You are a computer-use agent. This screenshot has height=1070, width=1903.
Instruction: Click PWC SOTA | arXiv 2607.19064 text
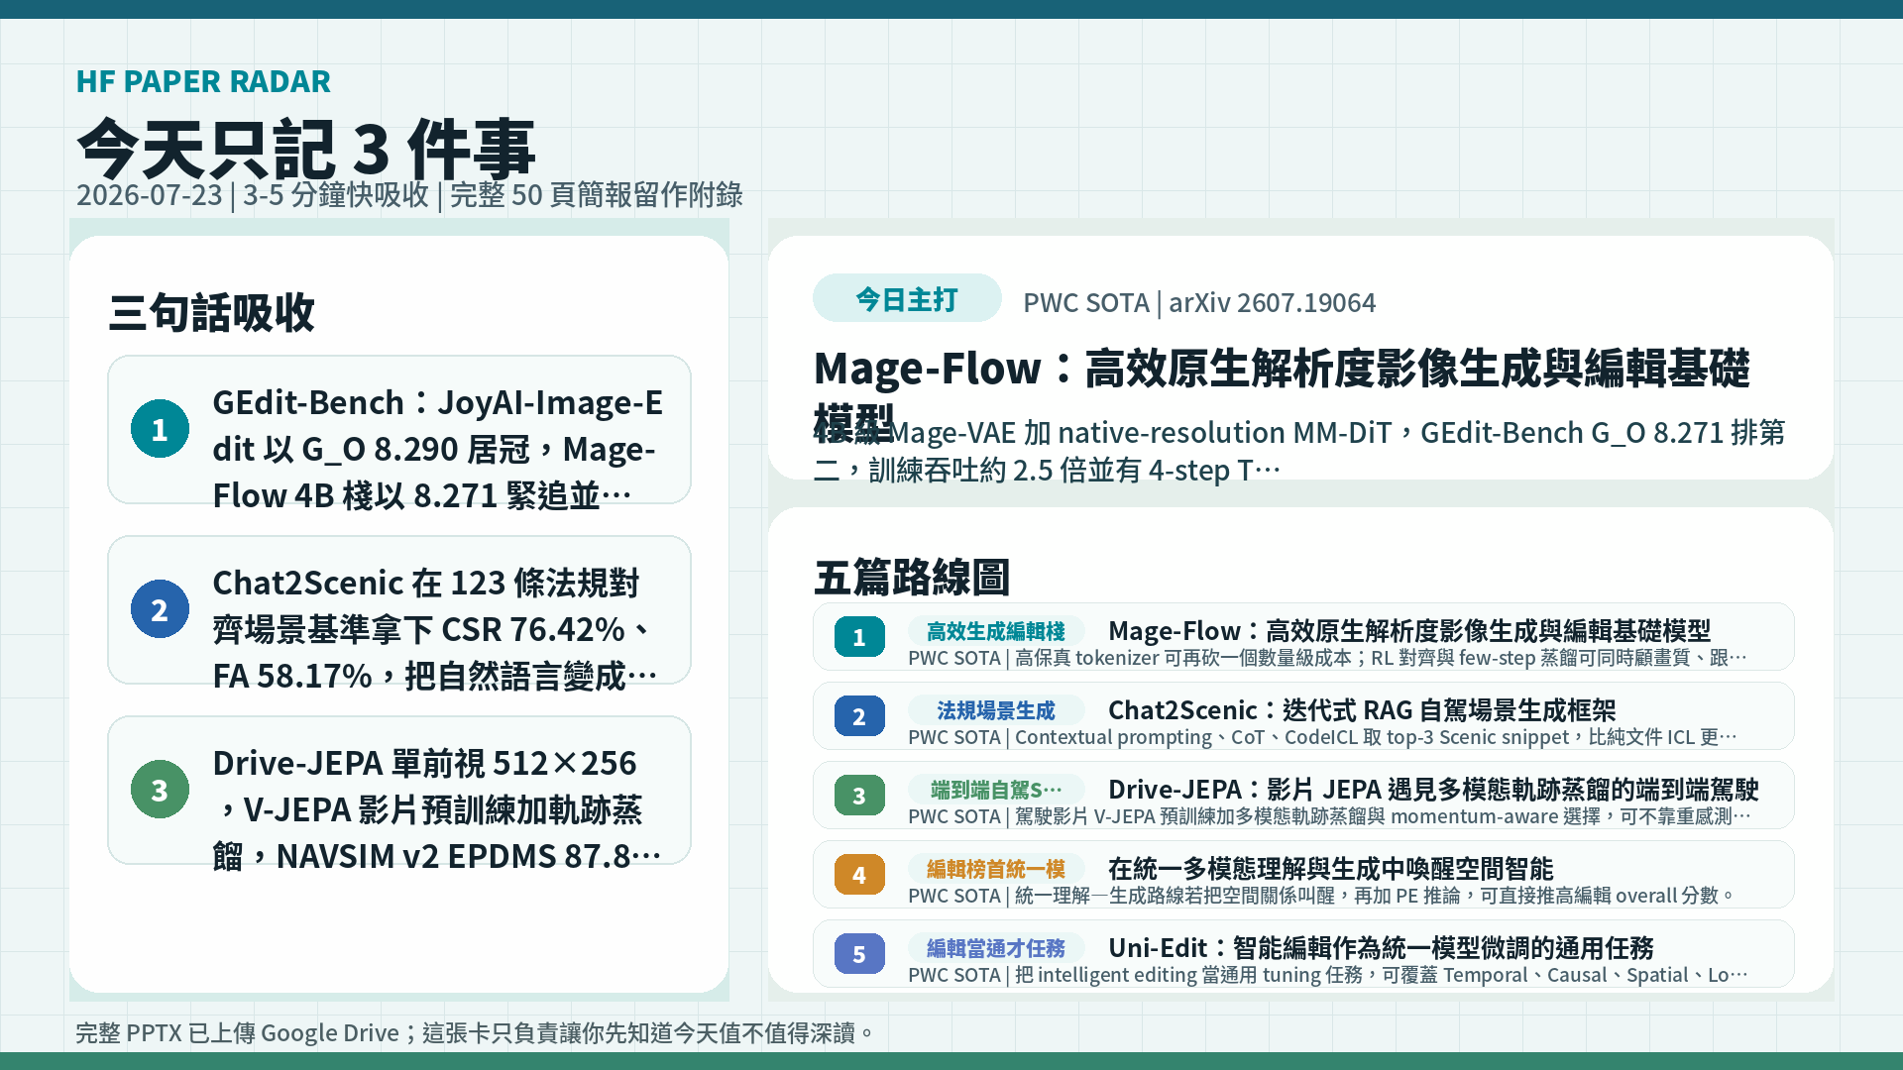coord(1199,302)
